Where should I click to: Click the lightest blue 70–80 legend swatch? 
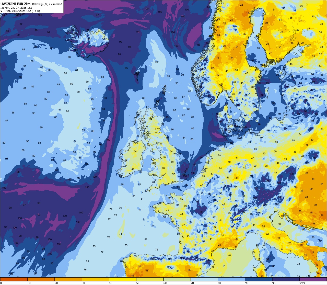(x=204, y=279)
